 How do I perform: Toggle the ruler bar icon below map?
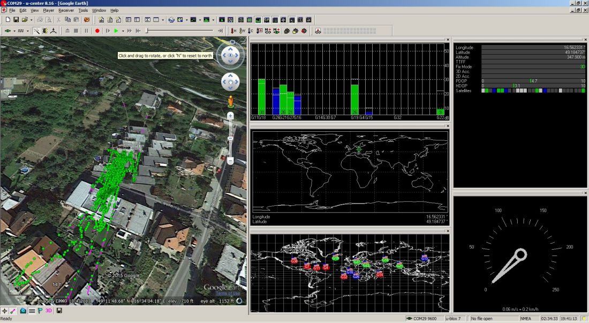(x=32, y=311)
